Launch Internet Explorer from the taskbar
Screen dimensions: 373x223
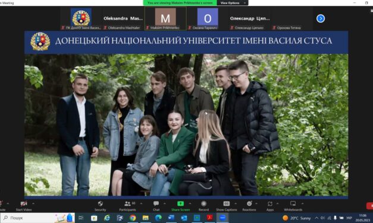click(107, 218)
